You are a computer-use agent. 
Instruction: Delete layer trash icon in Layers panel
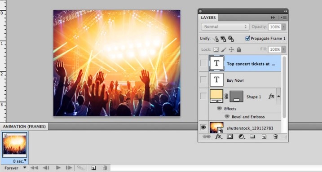pyautogui.click(x=276, y=137)
